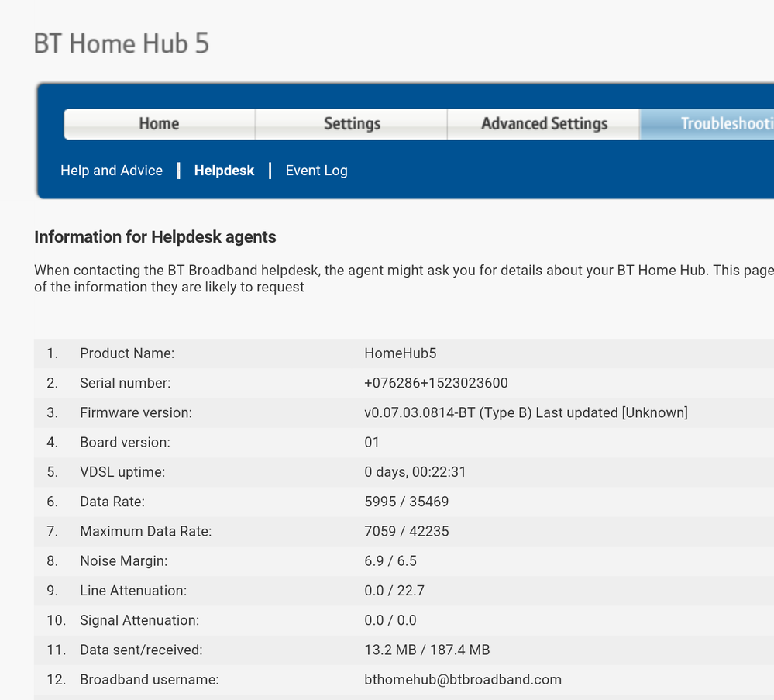Go to Help and Advice
774x700 pixels.
[x=112, y=171]
